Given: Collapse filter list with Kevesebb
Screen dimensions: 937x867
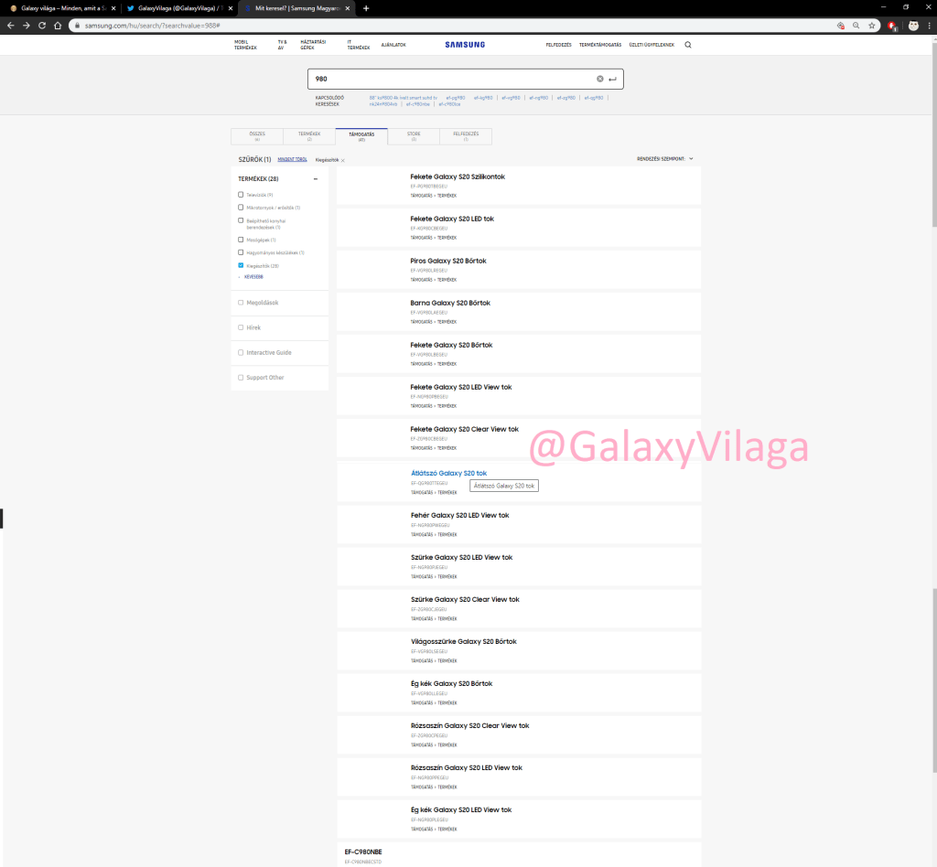Looking at the screenshot, I should 253,276.
